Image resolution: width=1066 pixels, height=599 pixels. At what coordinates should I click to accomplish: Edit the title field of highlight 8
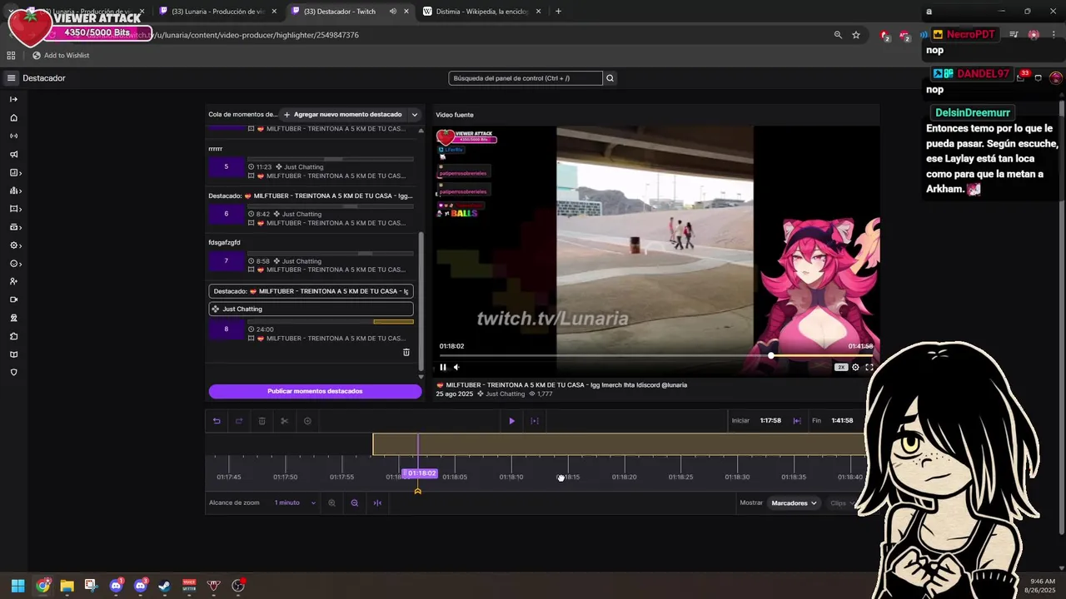(x=311, y=291)
